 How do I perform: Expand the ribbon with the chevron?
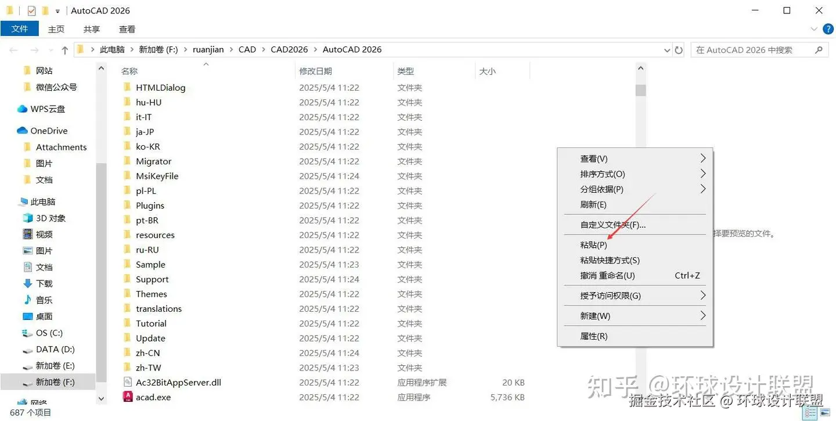(x=814, y=29)
